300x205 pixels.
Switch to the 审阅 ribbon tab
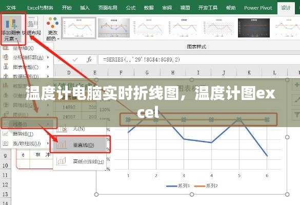(167, 8)
